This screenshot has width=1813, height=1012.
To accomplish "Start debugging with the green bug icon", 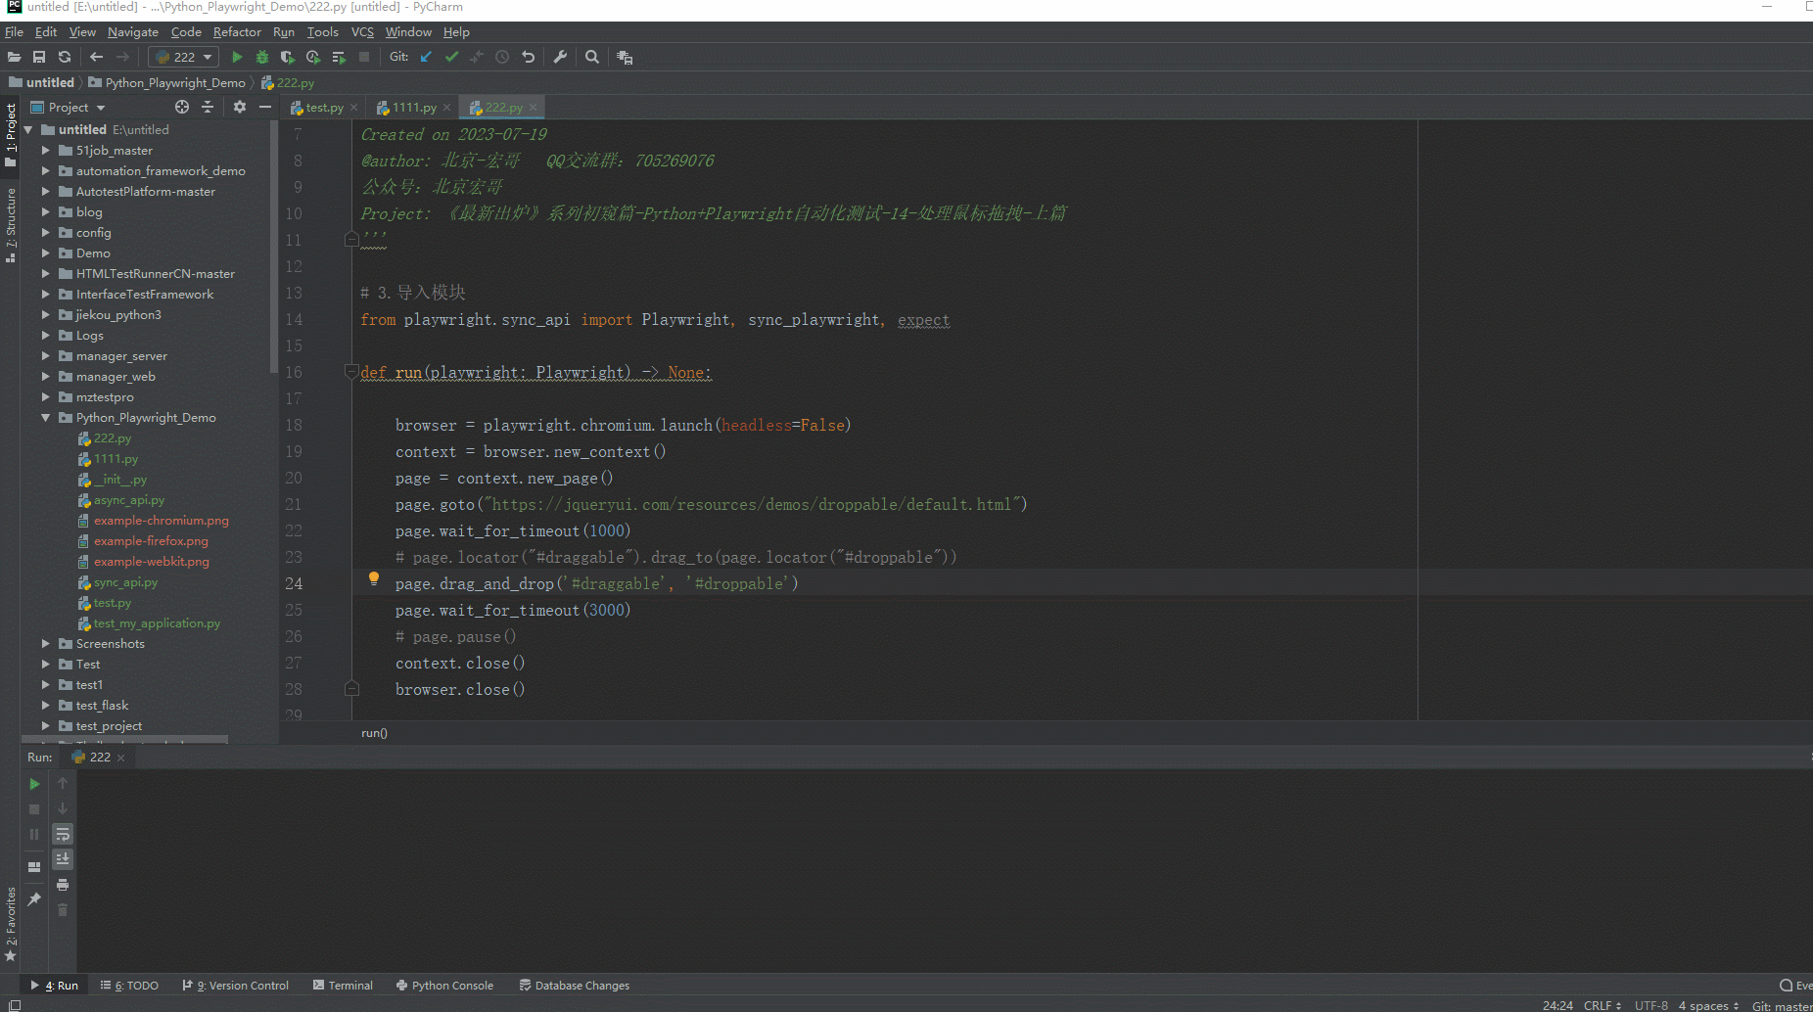I will [x=262, y=57].
